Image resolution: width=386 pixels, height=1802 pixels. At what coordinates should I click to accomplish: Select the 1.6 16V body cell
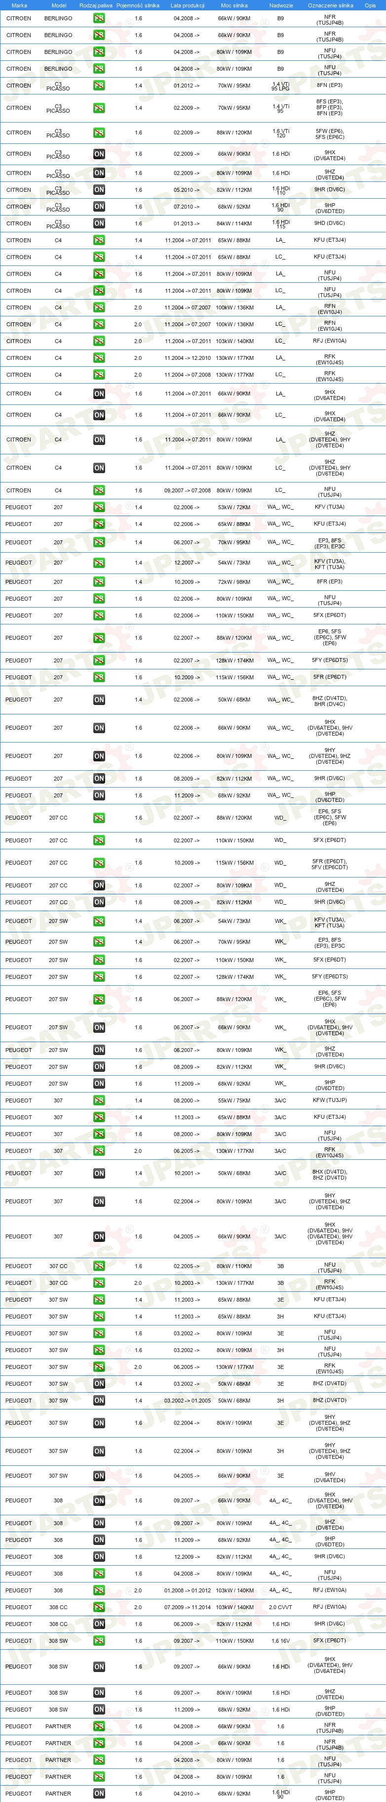point(280,1640)
